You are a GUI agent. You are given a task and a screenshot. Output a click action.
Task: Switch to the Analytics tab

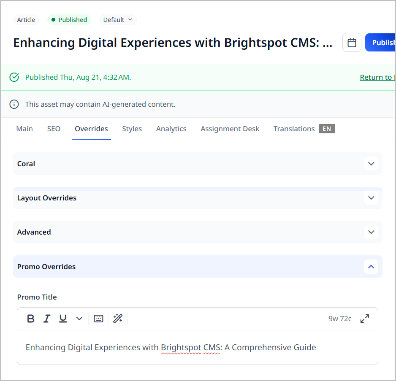171,129
